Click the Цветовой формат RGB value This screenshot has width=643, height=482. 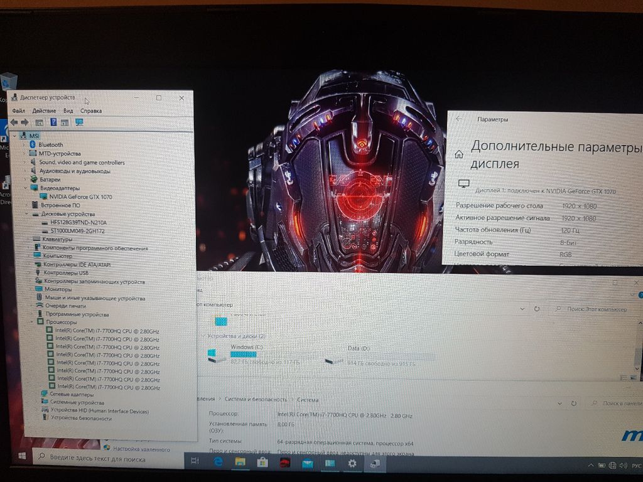pyautogui.click(x=566, y=255)
